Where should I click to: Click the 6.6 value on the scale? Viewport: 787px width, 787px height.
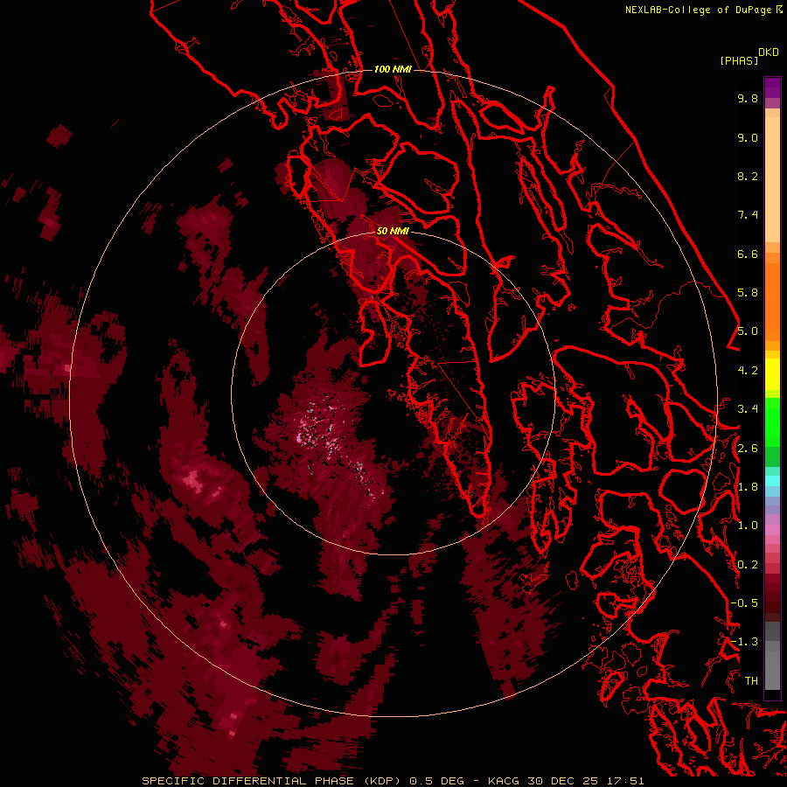(x=748, y=254)
